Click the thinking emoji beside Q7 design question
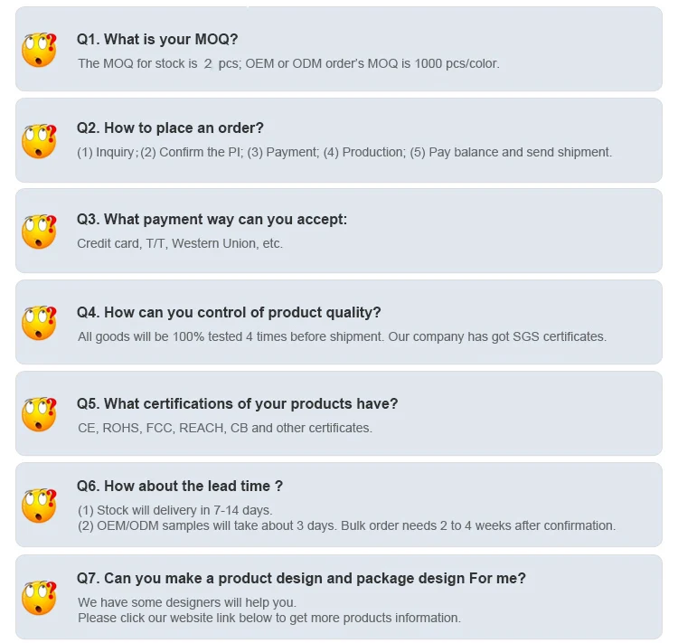The width and height of the screenshot is (678, 643). 39,597
